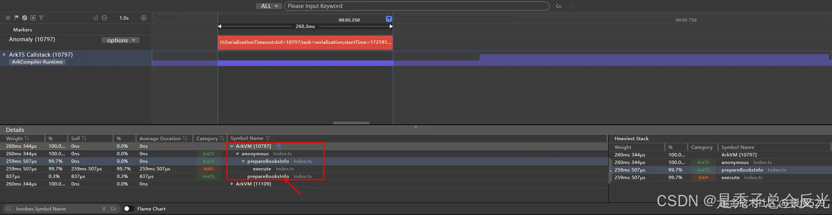Screen dimensions: 832x215
Task: Select anonymous row in Heaviest Stack
Action: click(x=721, y=162)
